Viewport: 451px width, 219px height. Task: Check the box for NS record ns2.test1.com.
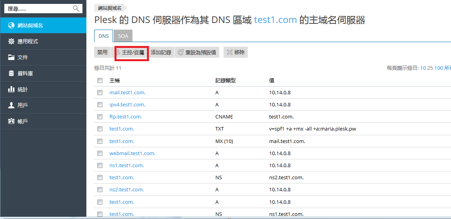coord(100,177)
